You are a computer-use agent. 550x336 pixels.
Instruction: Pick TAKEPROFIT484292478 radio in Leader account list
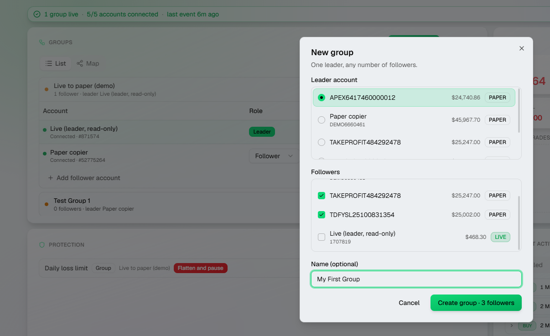point(322,142)
